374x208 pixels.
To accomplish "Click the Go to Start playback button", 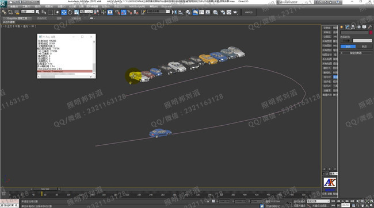I will pos(333,201).
